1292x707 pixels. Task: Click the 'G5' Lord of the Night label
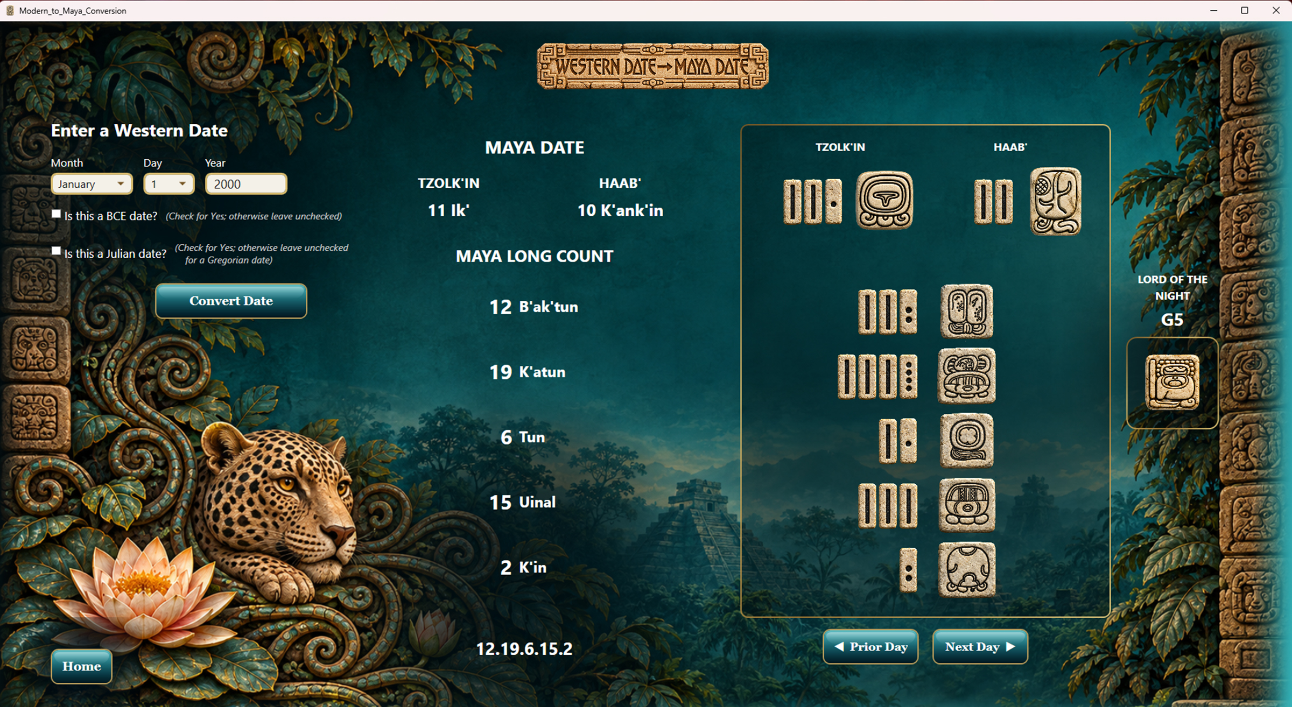pyautogui.click(x=1172, y=320)
